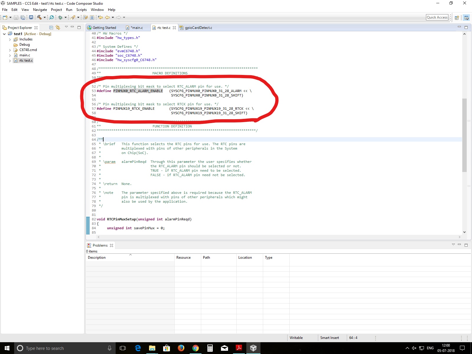This screenshot has width=472, height=354.
Task: Click the magnifier search toolbar icon
Action: [x=52, y=17]
